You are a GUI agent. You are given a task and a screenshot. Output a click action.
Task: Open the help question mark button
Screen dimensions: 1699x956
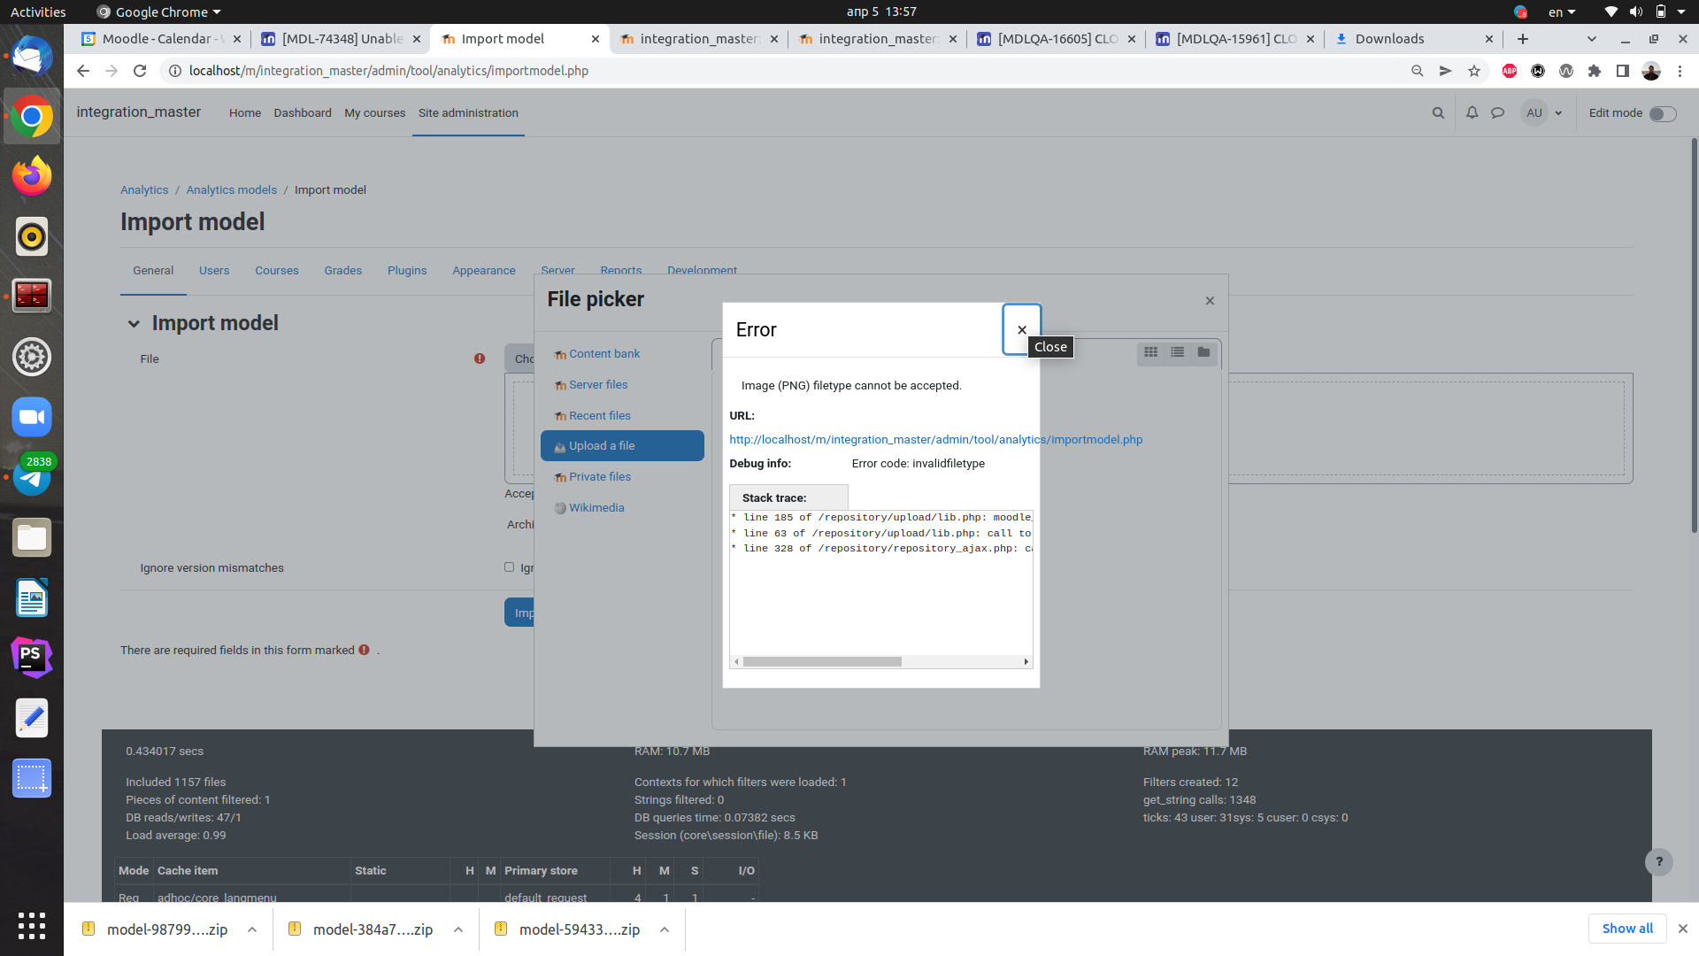pos(1659,861)
